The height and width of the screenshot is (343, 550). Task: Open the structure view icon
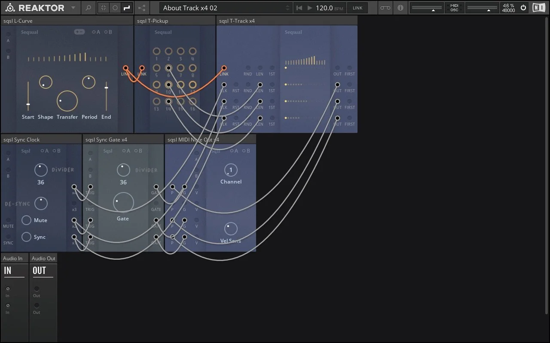[142, 8]
